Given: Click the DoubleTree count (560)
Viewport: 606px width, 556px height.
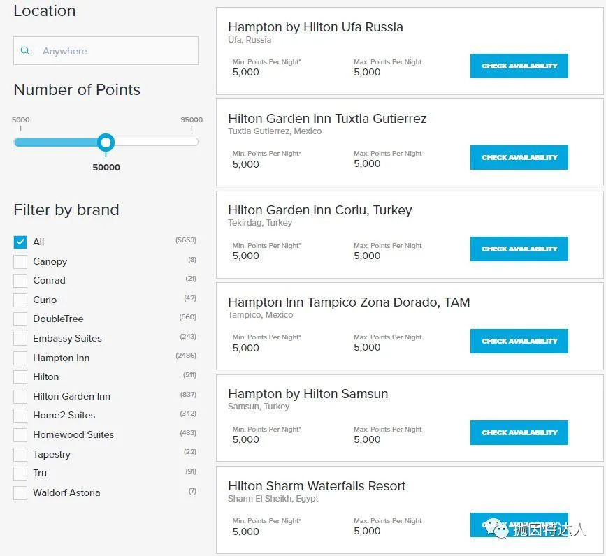Looking at the screenshot, I should pyautogui.click(x=188, y=317).
